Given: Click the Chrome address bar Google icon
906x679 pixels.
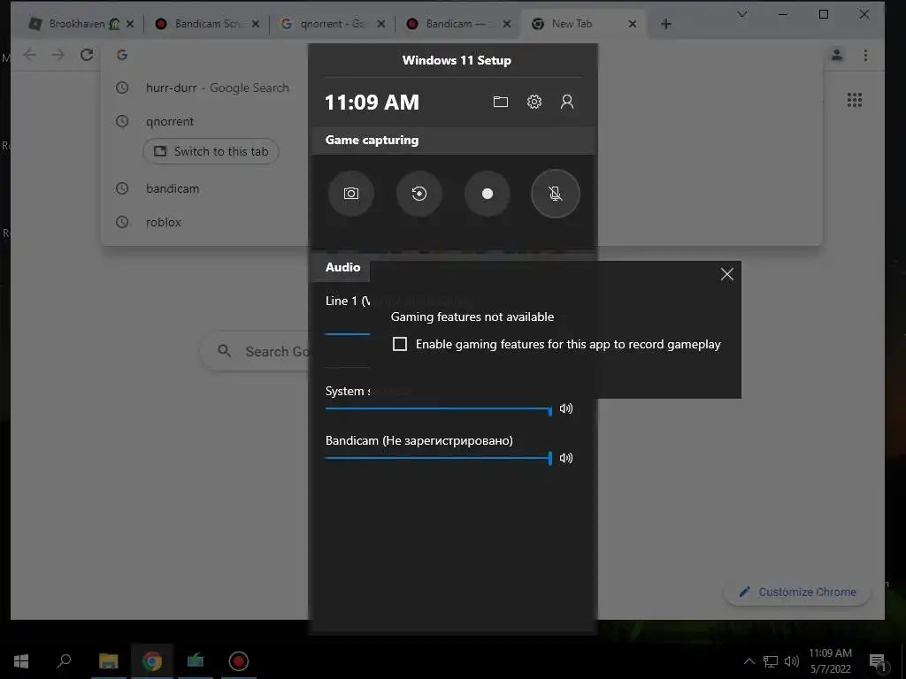Looking at the screenshot, I should click(121, 55).
